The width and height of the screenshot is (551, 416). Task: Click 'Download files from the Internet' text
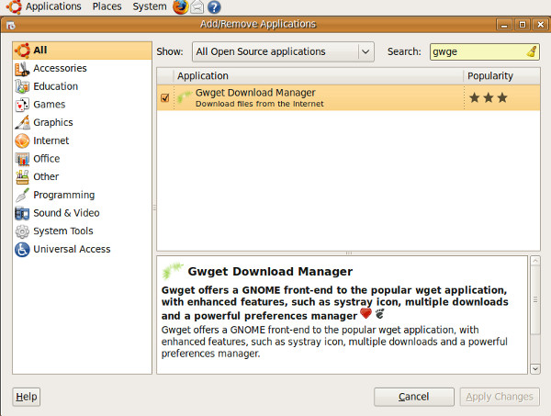(260, 104)
